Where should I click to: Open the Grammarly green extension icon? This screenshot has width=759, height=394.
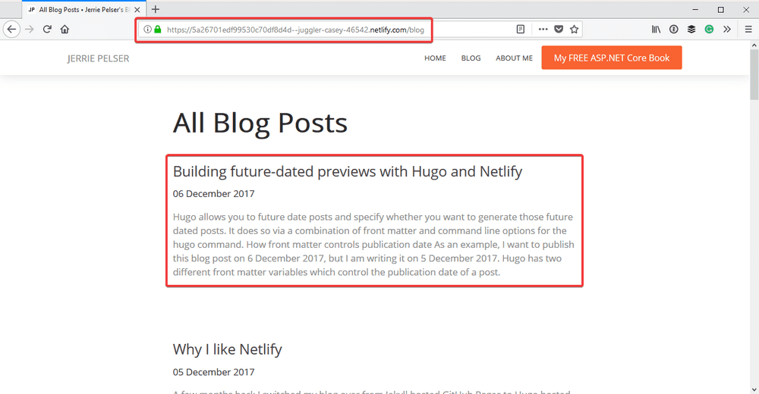[x=709, y=30]
